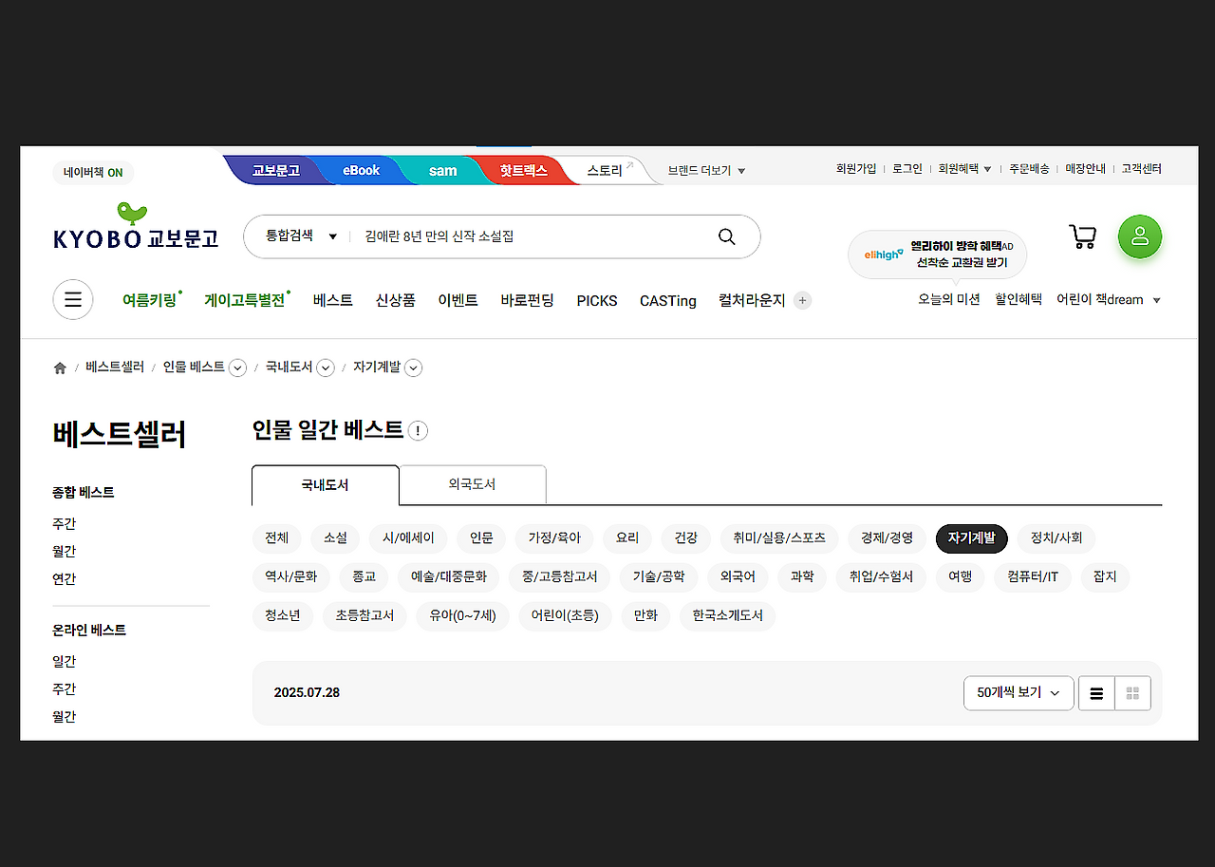Switch to grid view

pos(1132,693)
